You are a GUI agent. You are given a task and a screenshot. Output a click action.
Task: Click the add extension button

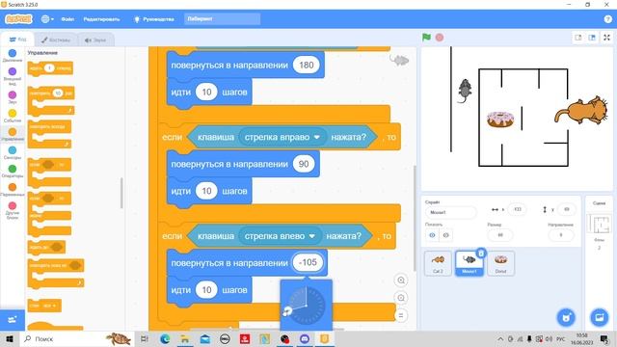13,319
